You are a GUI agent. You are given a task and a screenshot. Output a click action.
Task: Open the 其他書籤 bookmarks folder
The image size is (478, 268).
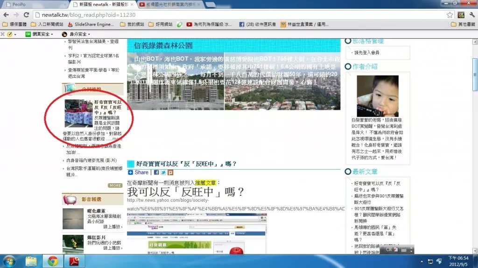[x=463, y=24]
